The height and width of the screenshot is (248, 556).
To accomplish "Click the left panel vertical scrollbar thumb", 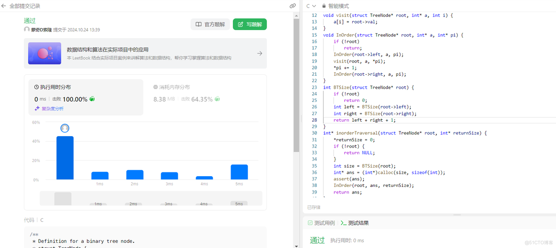I will [296, 85].
